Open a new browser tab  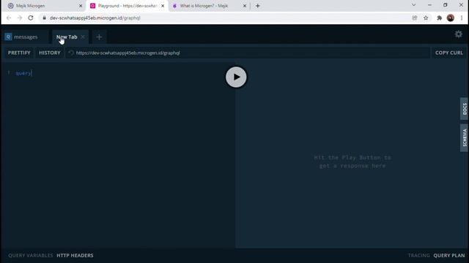click(257, 6)
